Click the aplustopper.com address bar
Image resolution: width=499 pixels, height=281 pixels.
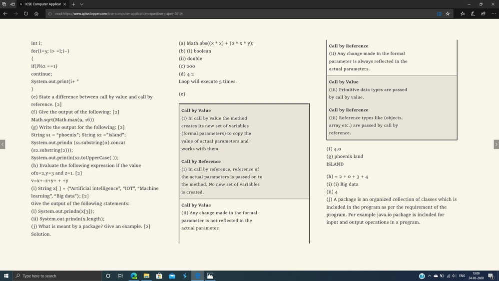[x=242, y=13]
